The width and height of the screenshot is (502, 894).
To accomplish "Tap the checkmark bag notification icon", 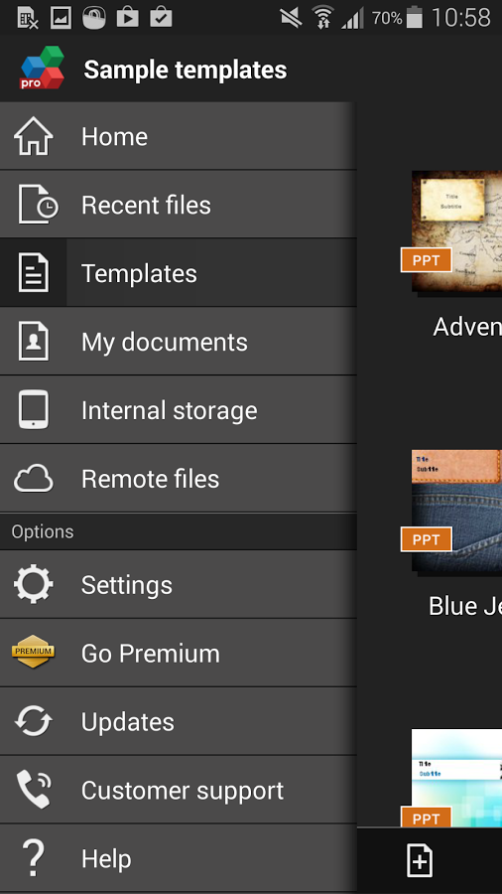I will pos(161,18).
